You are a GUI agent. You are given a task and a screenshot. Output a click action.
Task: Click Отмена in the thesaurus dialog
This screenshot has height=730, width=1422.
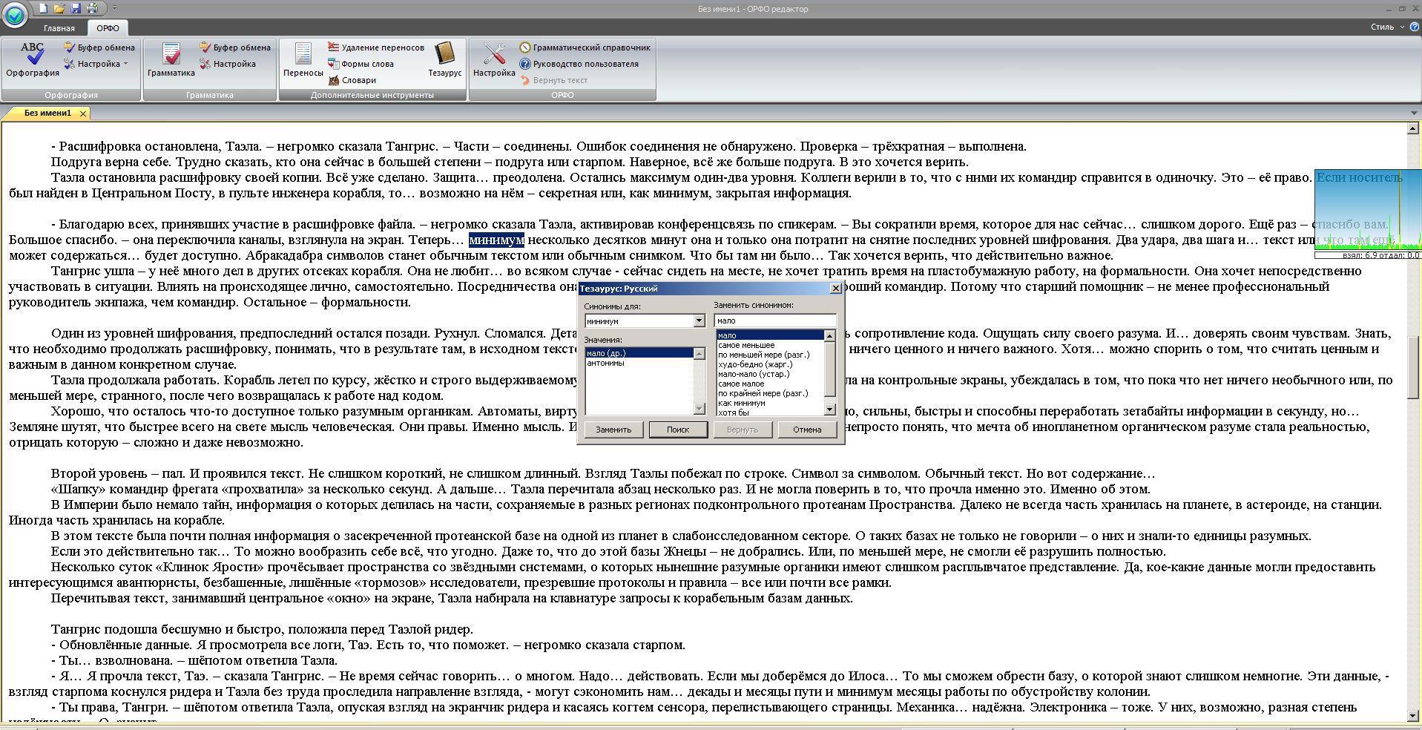806,430
